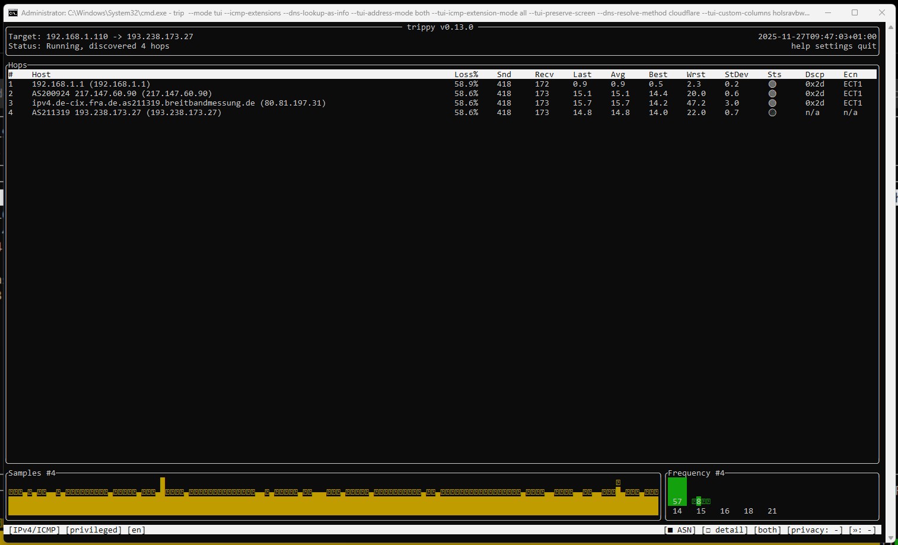Click the [privileged] label in status bar
The height and width of the screenshot is (545, 898).
[94, 530]
